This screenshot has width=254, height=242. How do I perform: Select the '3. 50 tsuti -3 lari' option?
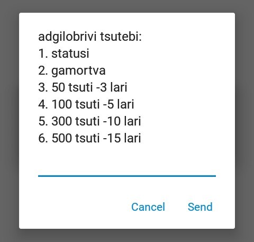tap(83, 87)
